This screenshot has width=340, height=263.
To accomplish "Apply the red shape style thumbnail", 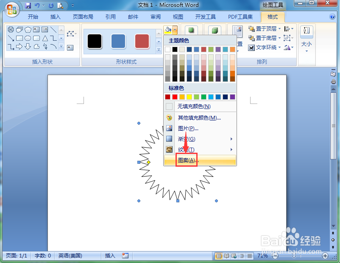I will [142, 41].
